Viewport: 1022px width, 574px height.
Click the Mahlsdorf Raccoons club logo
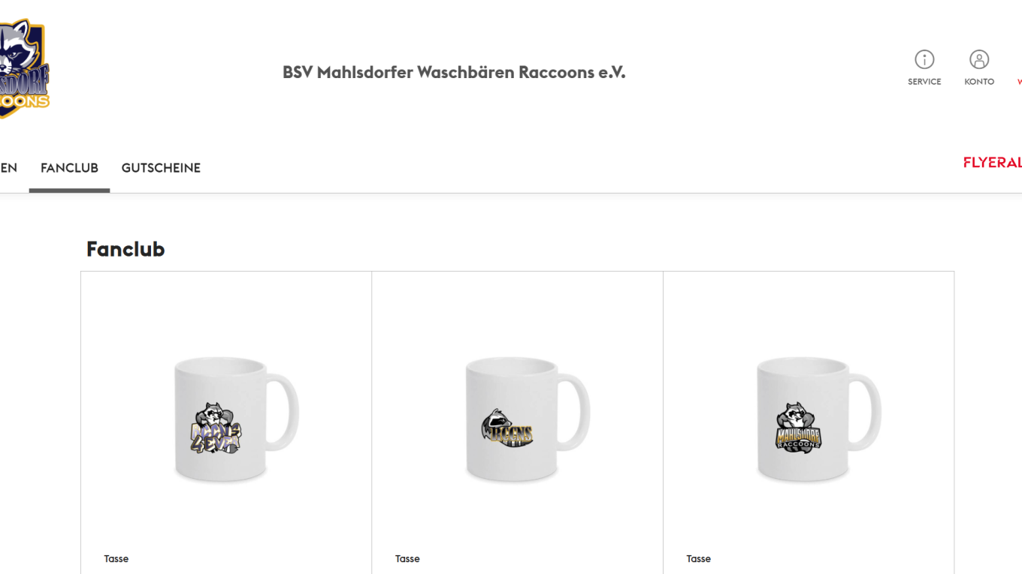24,68
